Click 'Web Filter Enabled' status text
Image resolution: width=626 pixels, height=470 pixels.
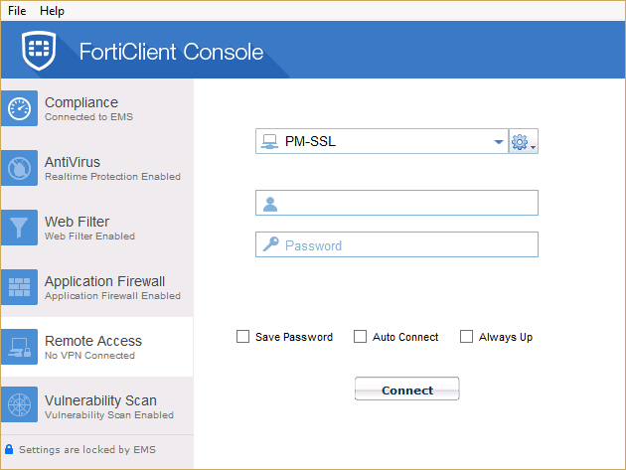click(x=89, y=236)
